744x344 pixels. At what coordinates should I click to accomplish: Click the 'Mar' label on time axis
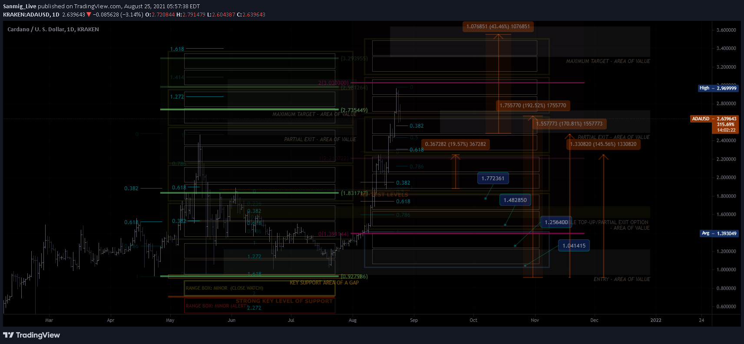click(49, 320)
